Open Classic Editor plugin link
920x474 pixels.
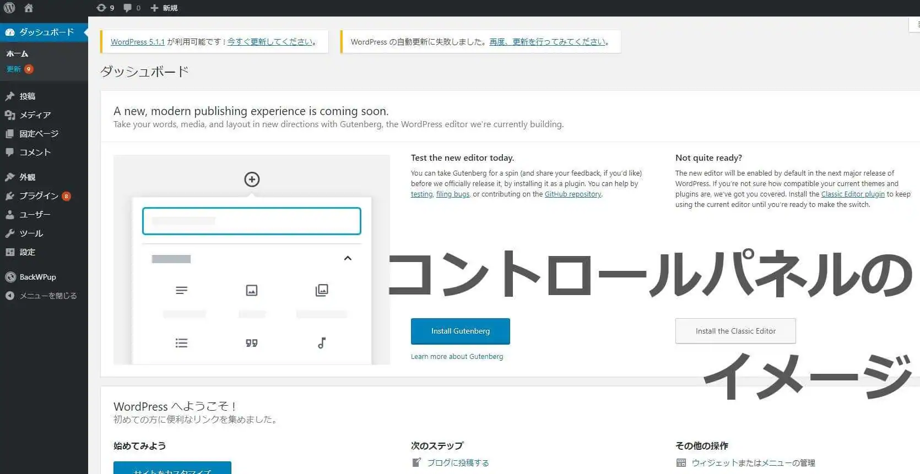853,194
